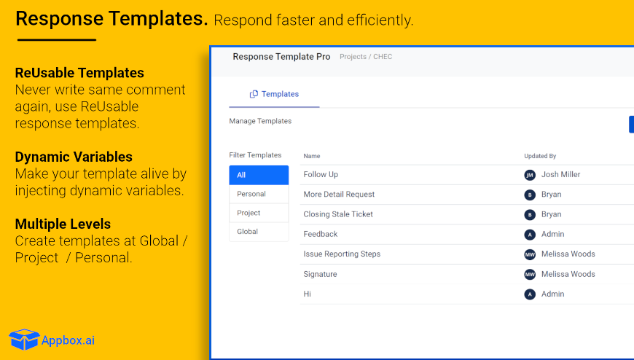This screenshot has height=360, width=634.
Task: Click the Updated By column header
Action: 540,156
